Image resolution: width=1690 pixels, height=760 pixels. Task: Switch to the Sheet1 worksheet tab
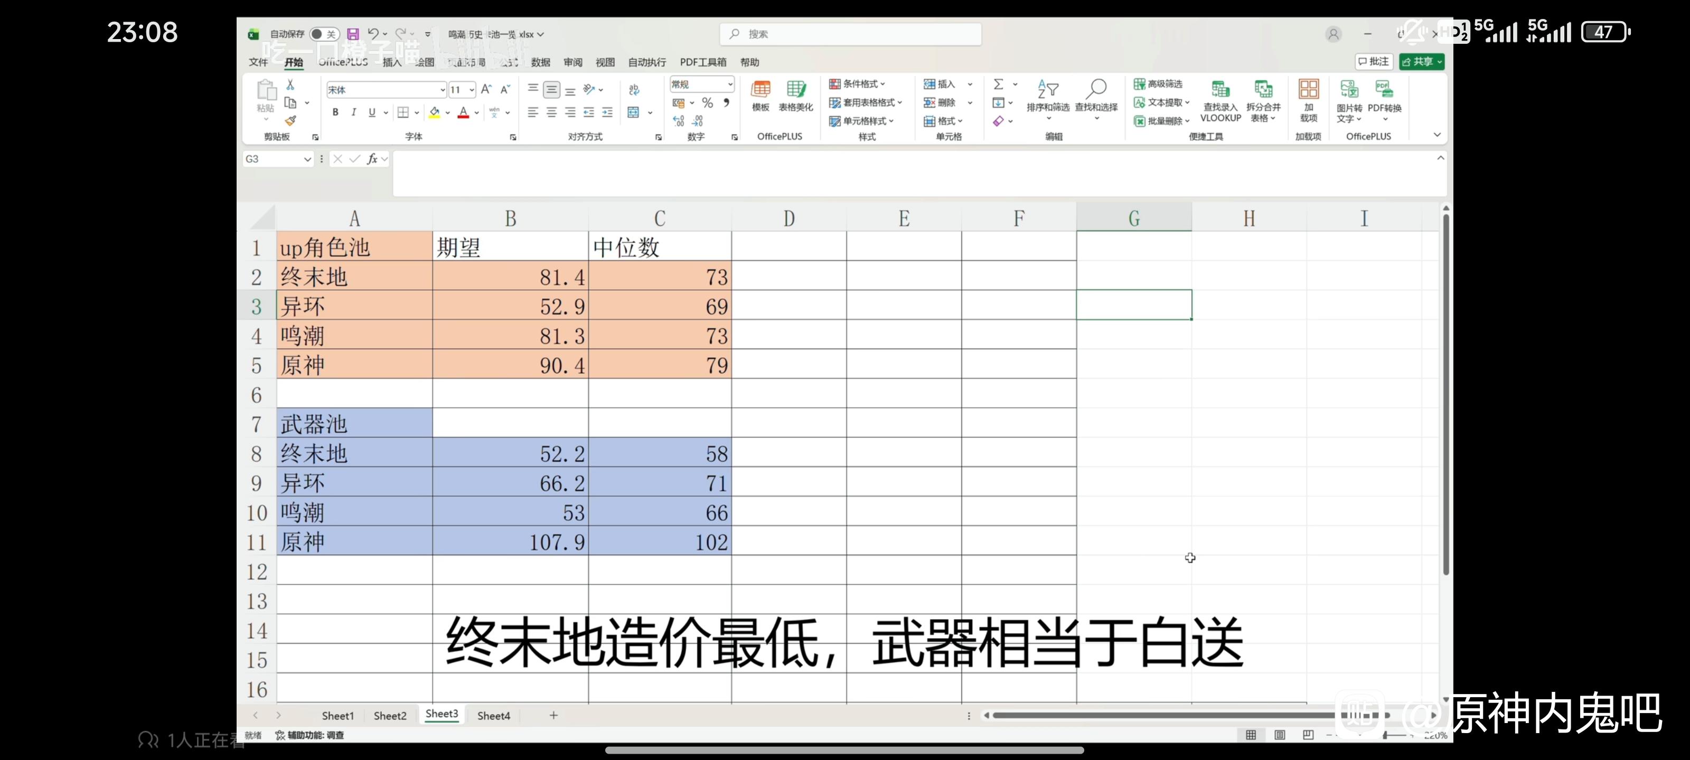click(337, 716)
